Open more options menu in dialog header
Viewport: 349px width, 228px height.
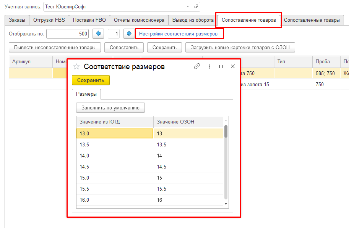pos(209,66)
